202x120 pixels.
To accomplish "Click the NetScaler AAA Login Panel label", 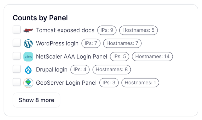I will point(72,57).
